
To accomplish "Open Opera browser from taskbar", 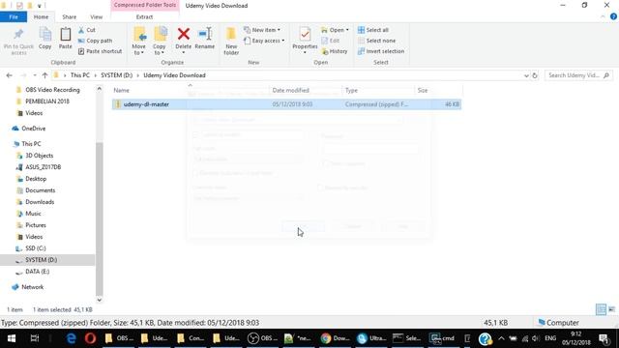I will pos(90,338).
